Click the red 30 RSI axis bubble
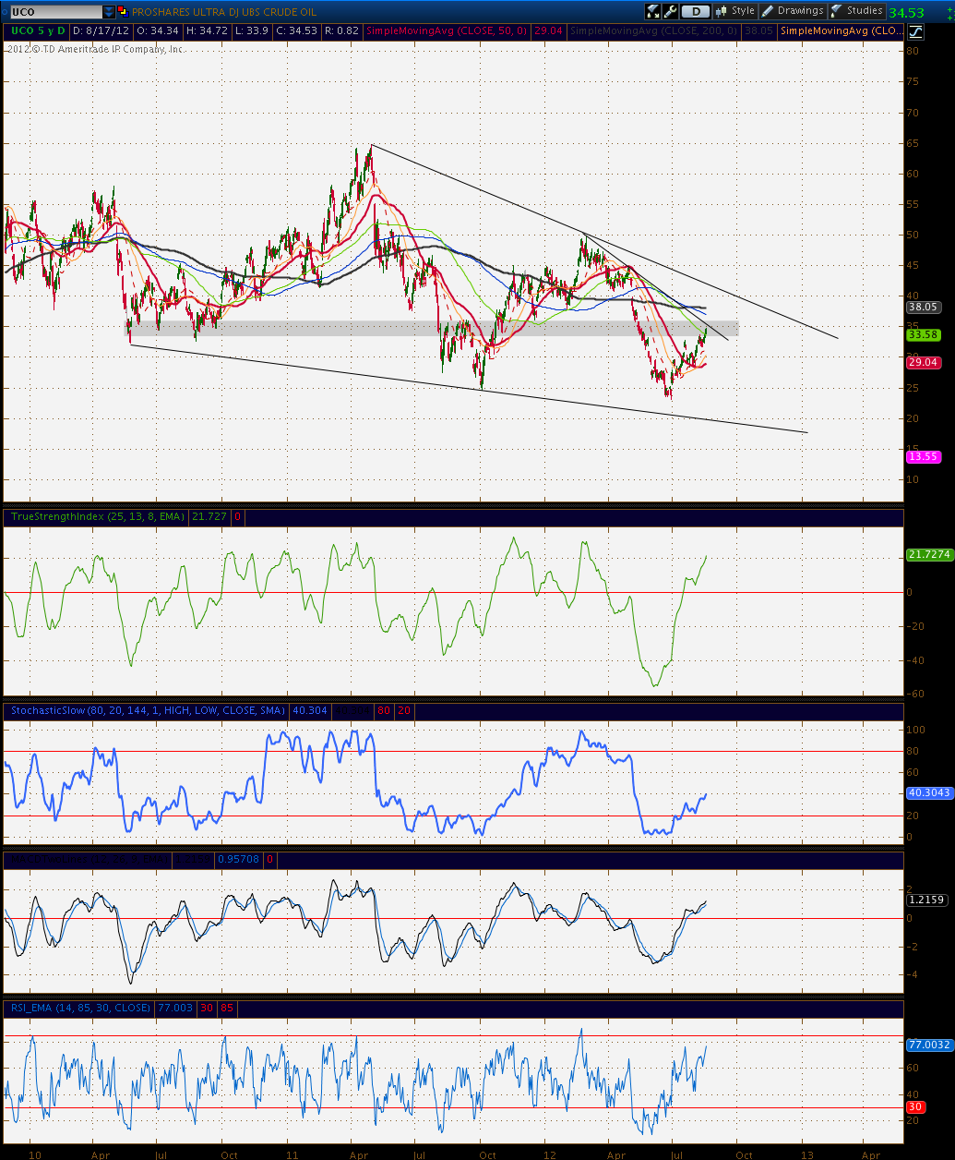Viewport: 955px width, 1160px height. (914, 1106)
